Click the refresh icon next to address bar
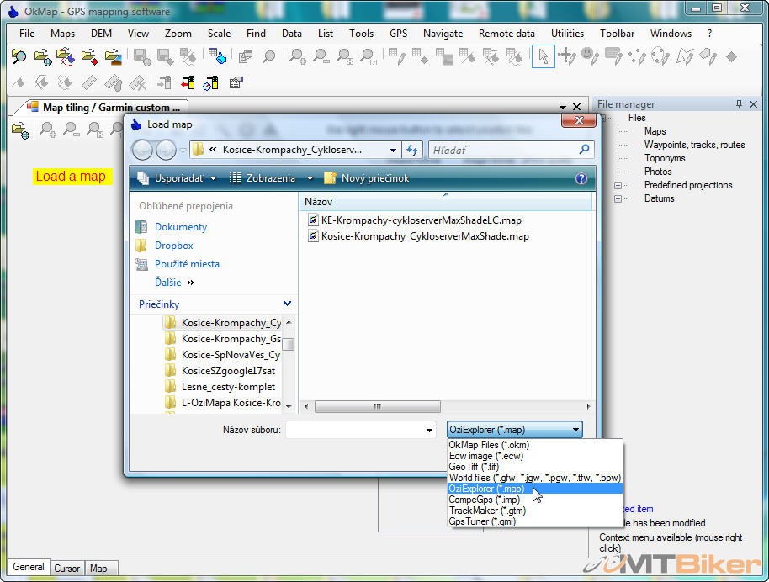The width and height of the screenshot is (769, 582). (x=412, y=150)
